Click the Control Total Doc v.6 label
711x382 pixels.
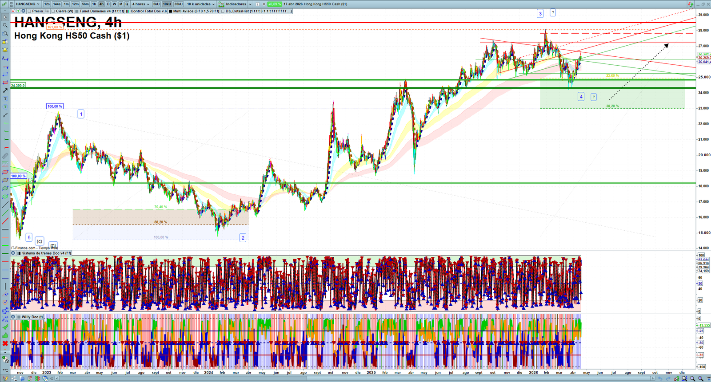pyautogui.click(x=149, y=11)
